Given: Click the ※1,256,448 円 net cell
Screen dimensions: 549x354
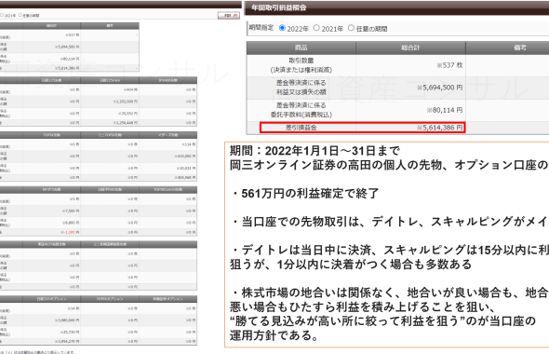Looking at the screenshot, I should coord(126,123).
